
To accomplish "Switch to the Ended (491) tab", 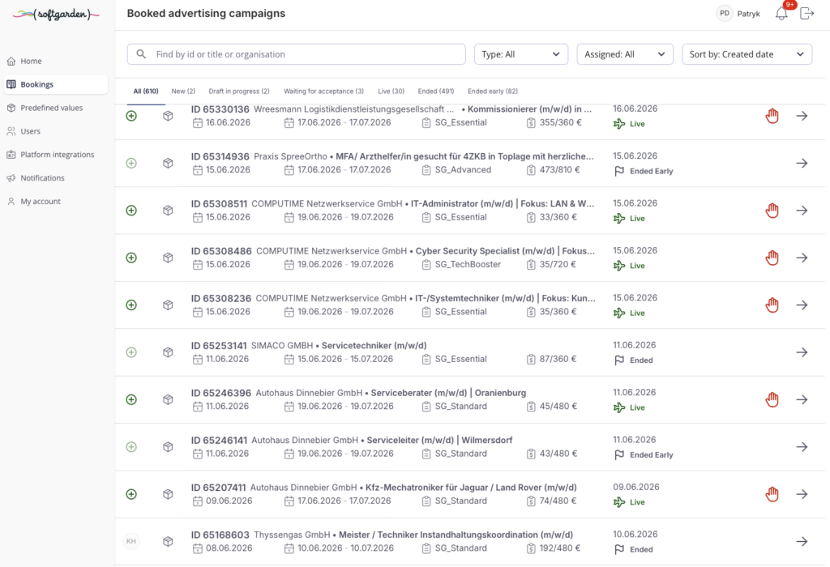I will [435, 91].
